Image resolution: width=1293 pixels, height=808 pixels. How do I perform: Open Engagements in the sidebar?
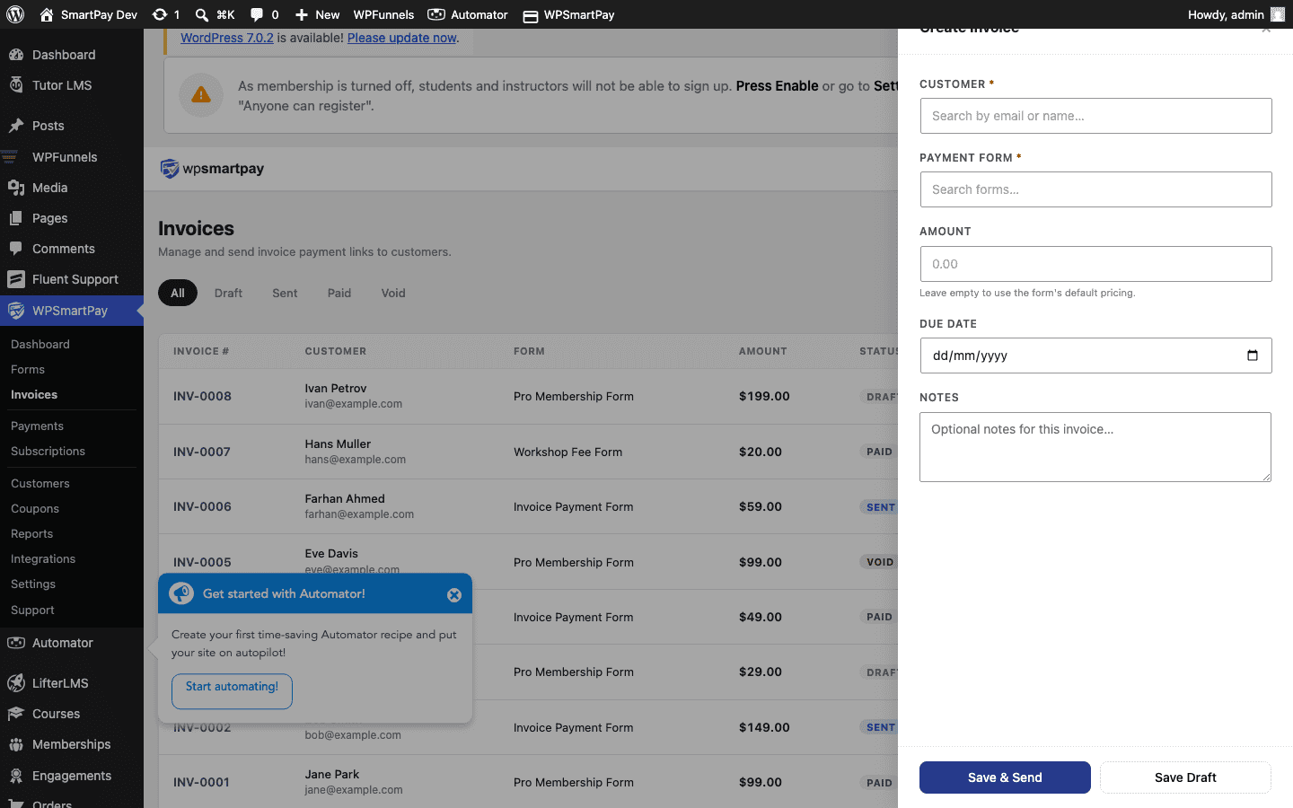coord(72,776)
